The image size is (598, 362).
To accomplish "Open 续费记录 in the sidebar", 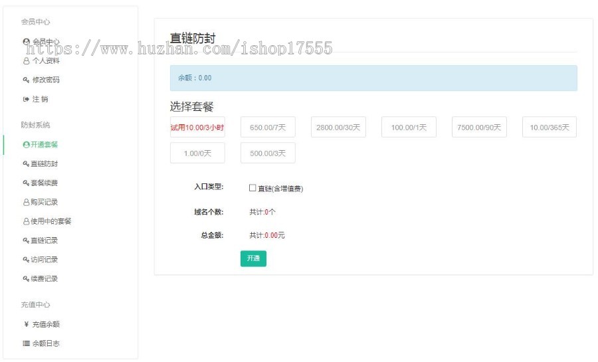I will [45, 279].
